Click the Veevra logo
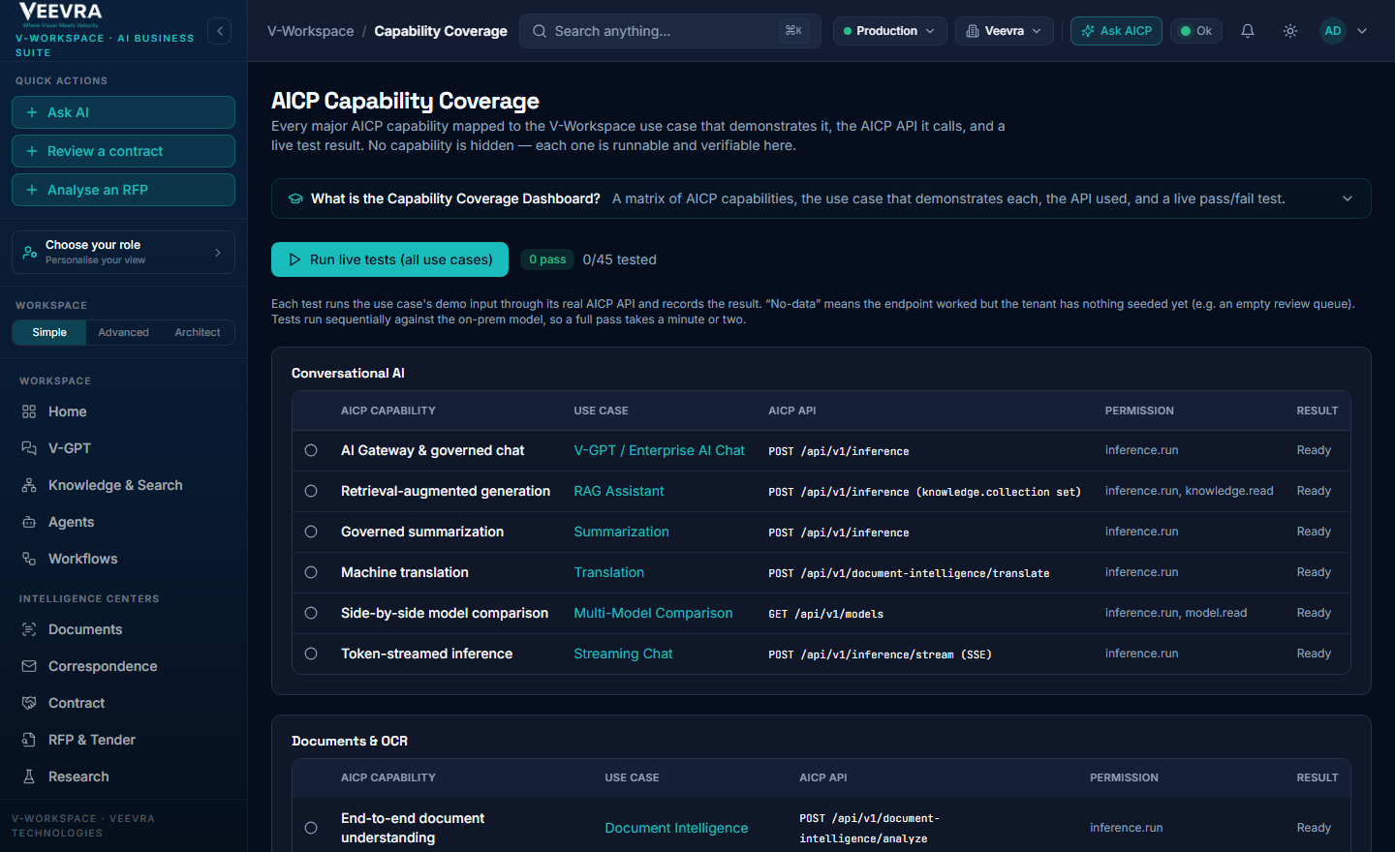Screen dimensions: 1395x852 pos(60,13)
